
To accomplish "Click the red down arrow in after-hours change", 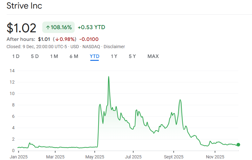I will 57,39.
